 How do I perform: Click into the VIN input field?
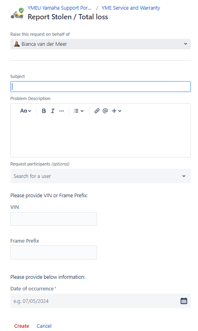tap(53, 219)
